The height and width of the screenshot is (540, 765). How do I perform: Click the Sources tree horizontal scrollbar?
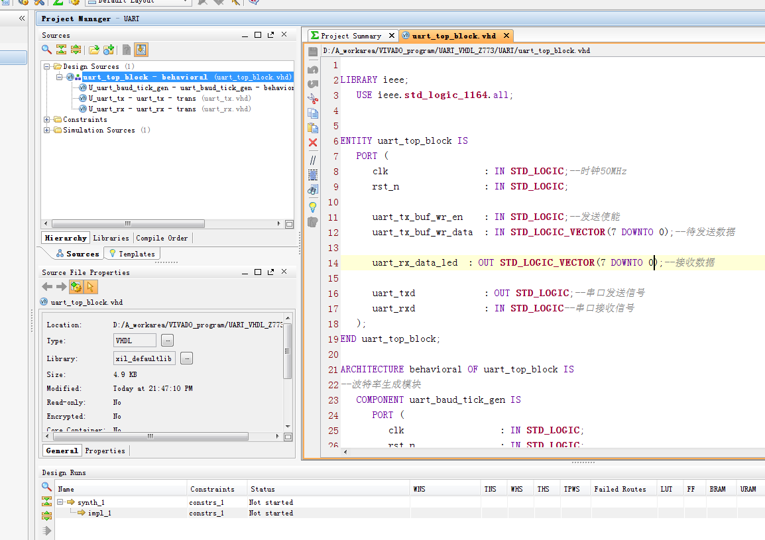128,223
